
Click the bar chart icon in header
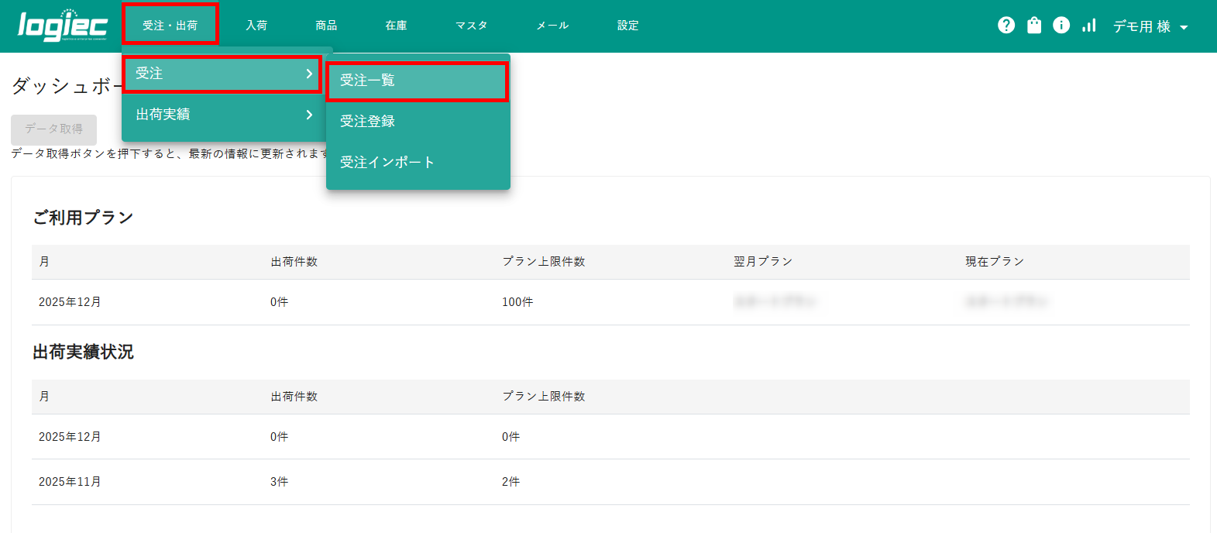[x=1088, y=26]
